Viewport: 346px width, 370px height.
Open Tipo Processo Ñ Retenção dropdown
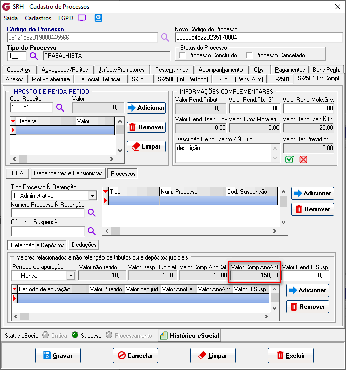[x=92, y=196]
